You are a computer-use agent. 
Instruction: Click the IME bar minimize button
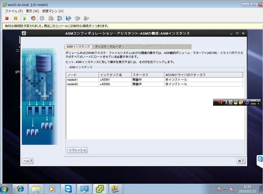[x=259, y=101]
